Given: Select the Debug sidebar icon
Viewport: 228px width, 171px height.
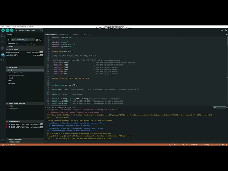Looking at the screenshot, I should [3, 54].
